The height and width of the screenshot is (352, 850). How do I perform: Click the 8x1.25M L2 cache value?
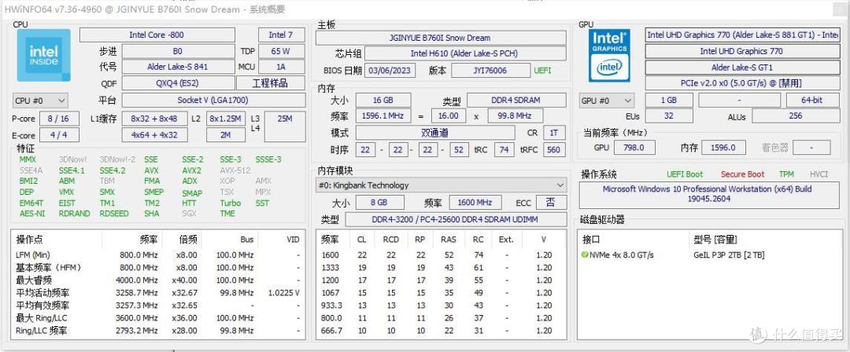tap(226, 119)
